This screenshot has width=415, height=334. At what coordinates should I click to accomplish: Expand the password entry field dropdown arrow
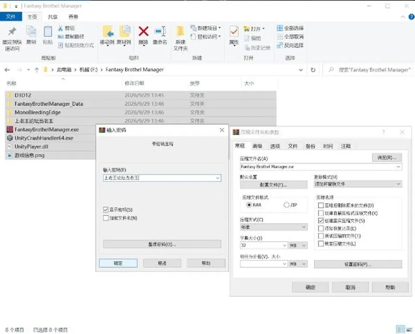(x=217, y=178)
